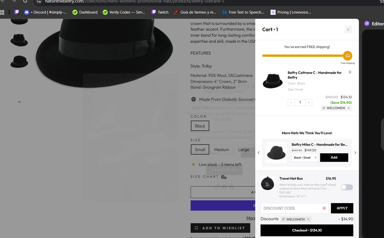Click 'Band: Grosgrain Ribbon' text
This screenshot has height=238, width=384.
(213, 87)
